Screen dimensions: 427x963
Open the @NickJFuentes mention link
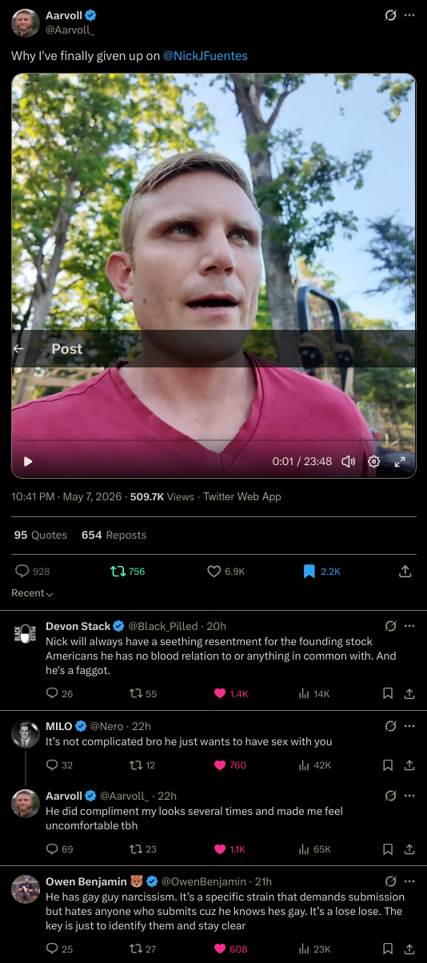[206, 56]
